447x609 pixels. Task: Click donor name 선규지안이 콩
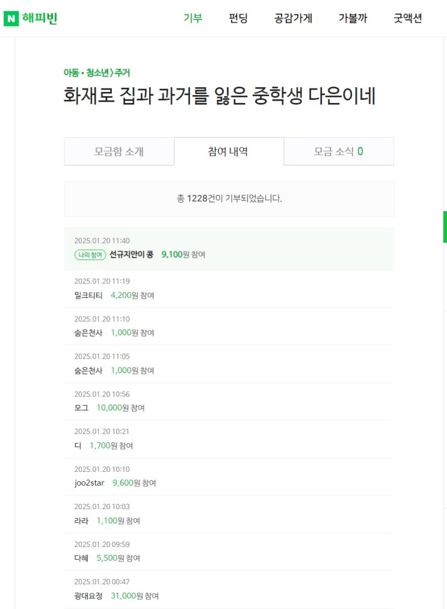(x=131, y=255)
